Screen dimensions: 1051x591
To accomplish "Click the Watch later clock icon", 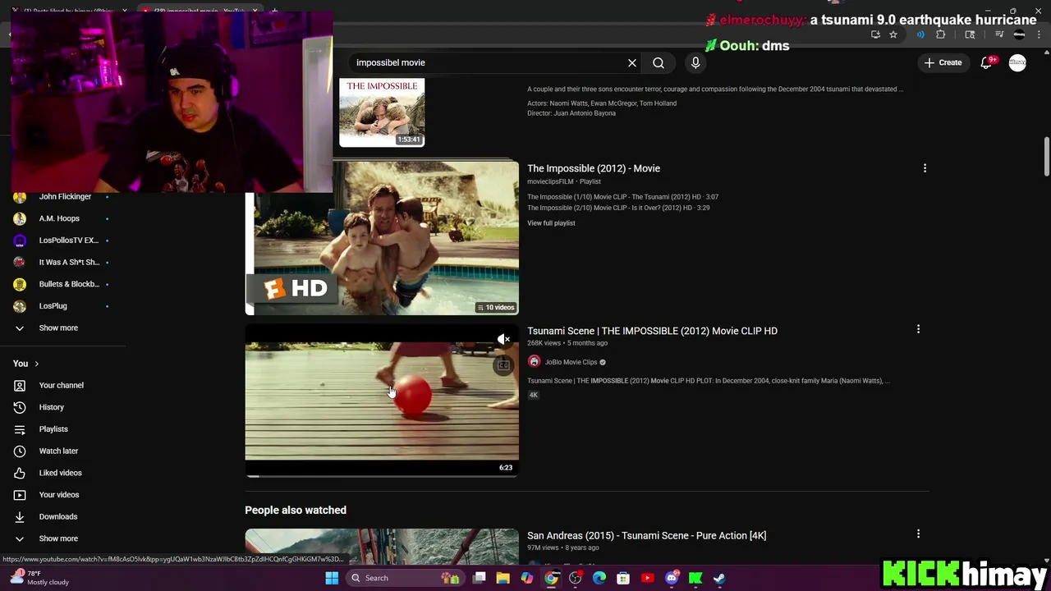I will point(20,451).
